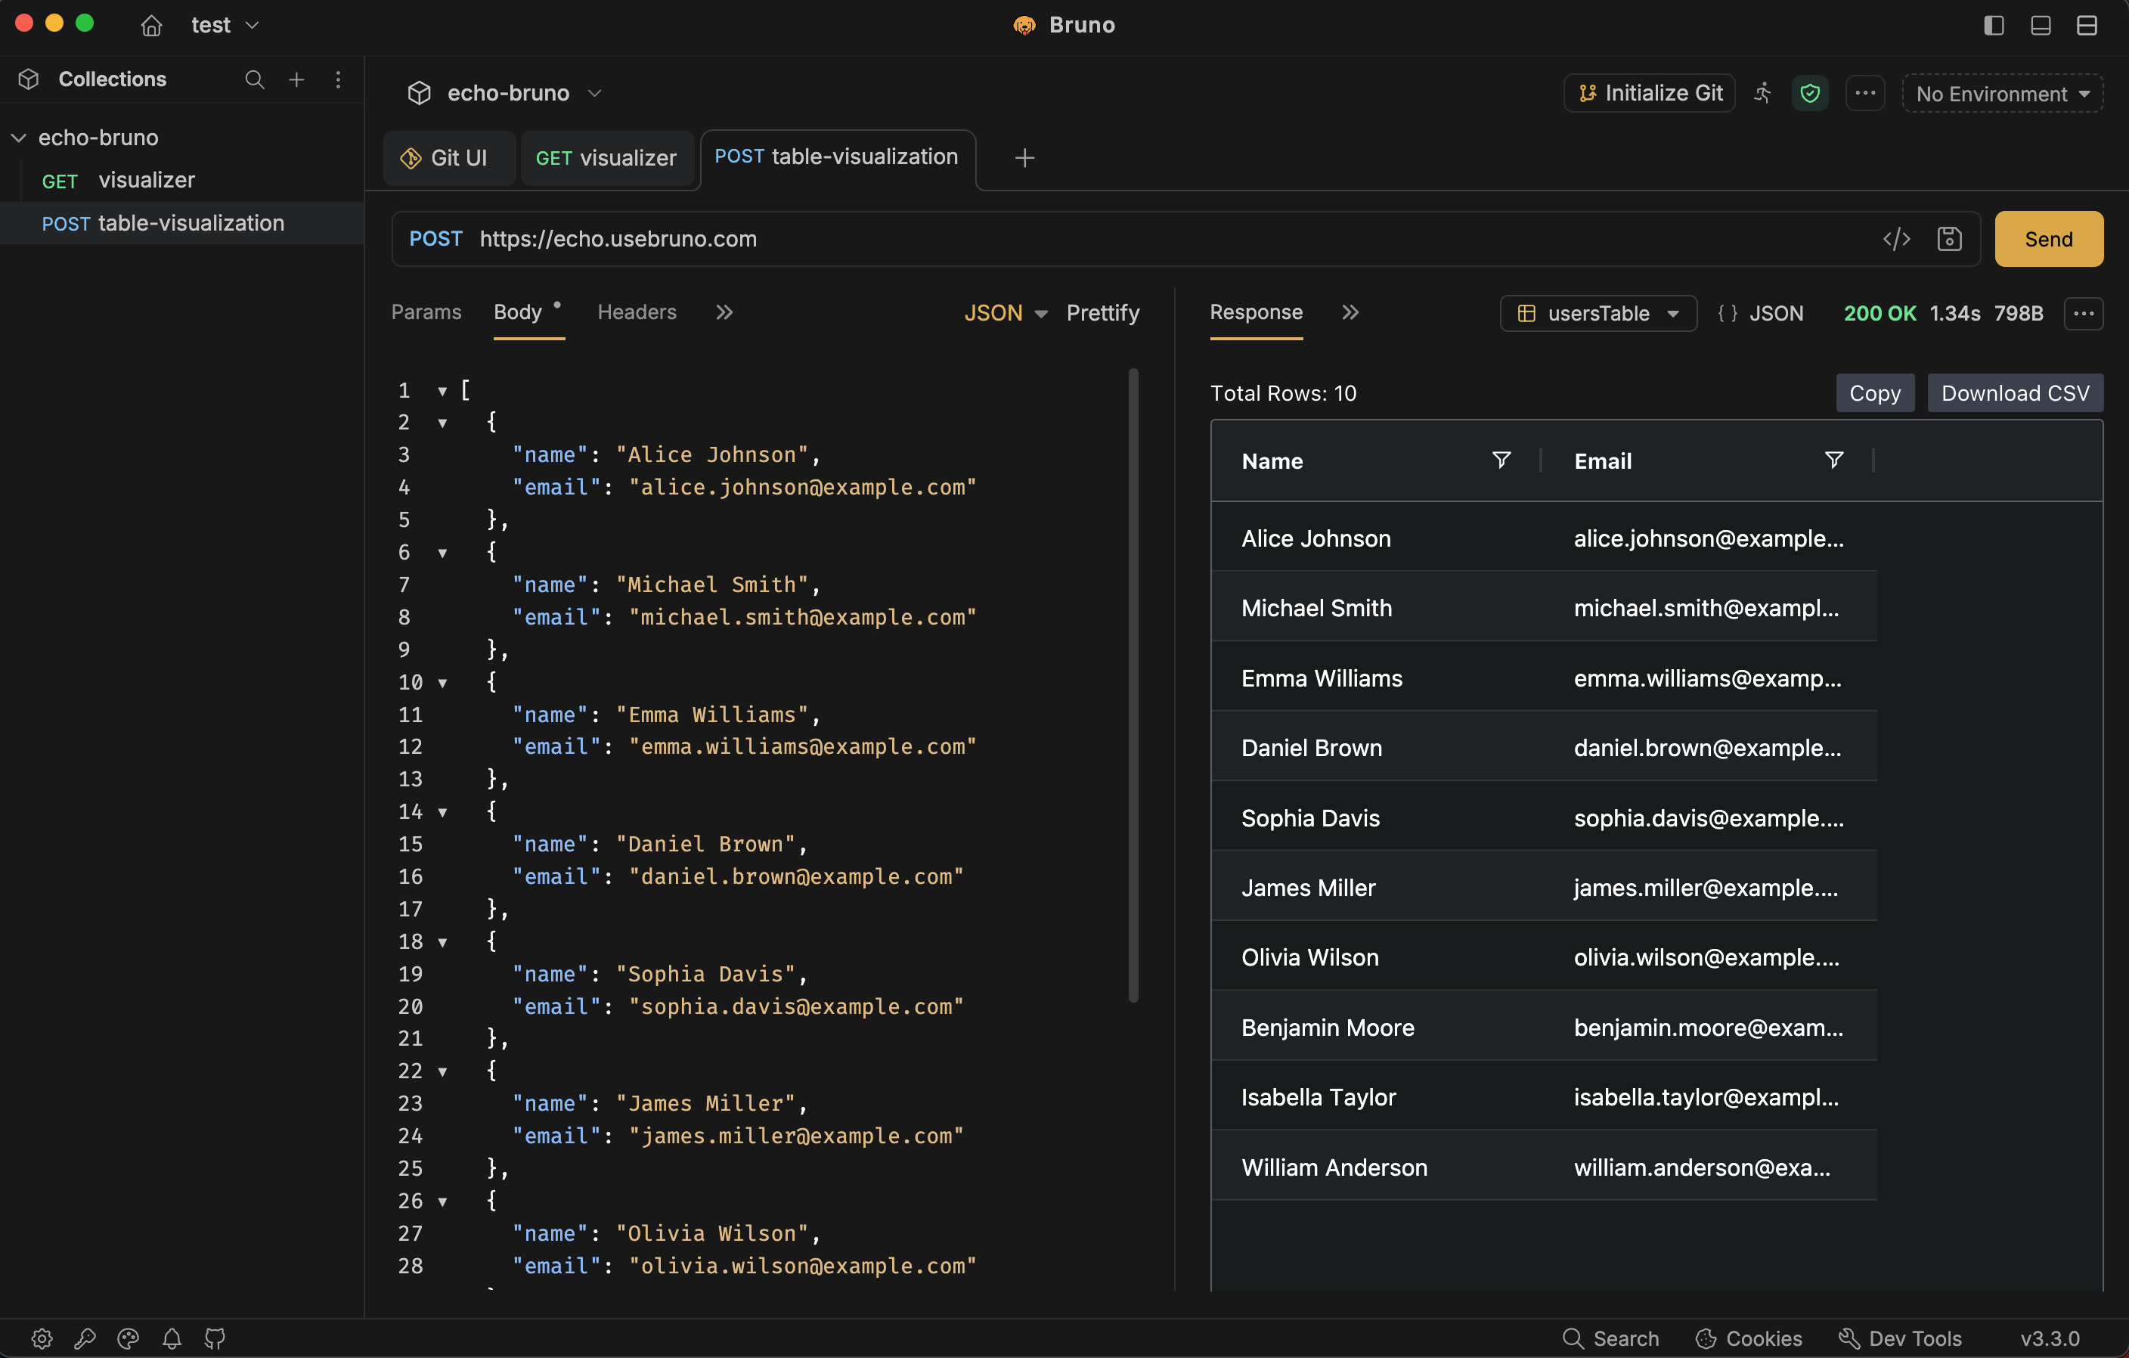Expand the echo-bruno collection header dropdown
Screen dimensions: 2129x1358
pyautogui.click(x=595, y=93)
